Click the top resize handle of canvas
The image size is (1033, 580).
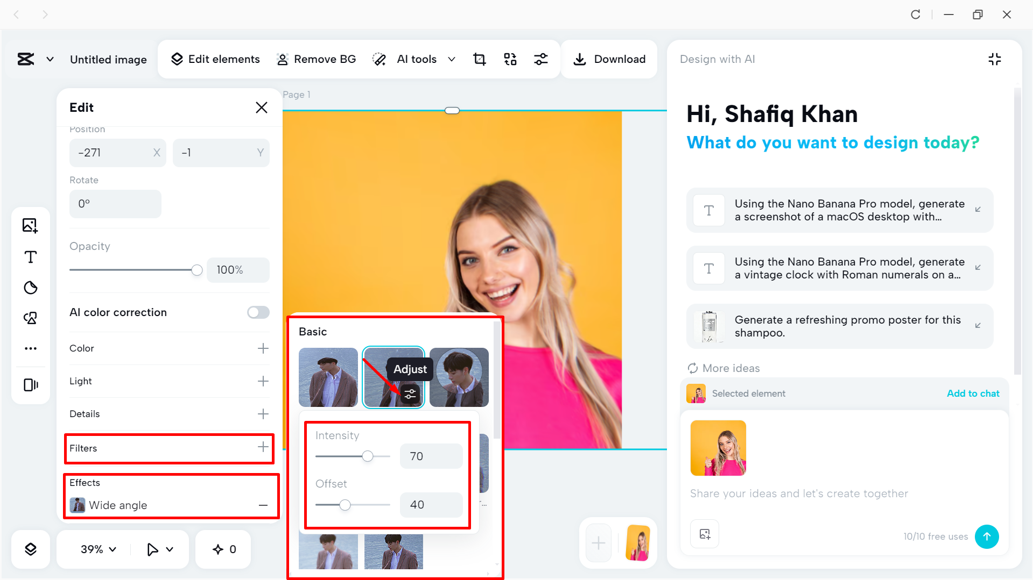pos(452,111)
